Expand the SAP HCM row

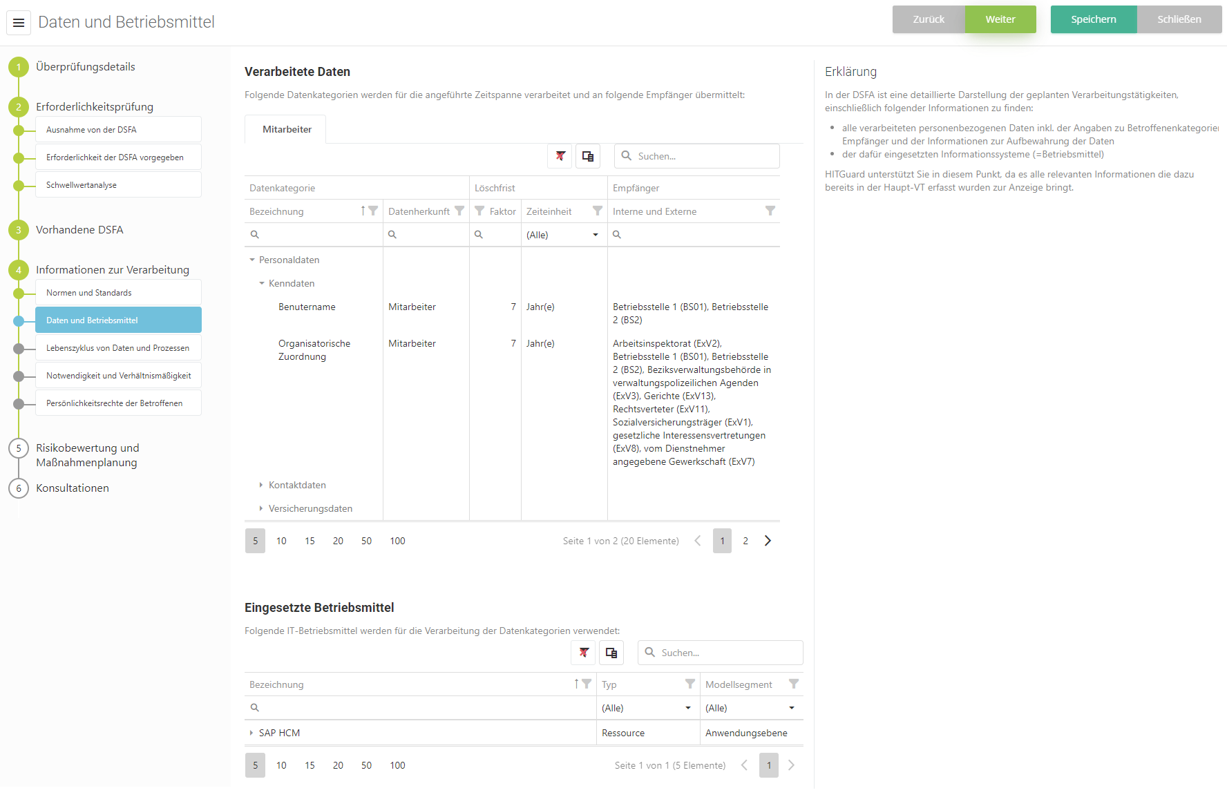pos(251,733)
